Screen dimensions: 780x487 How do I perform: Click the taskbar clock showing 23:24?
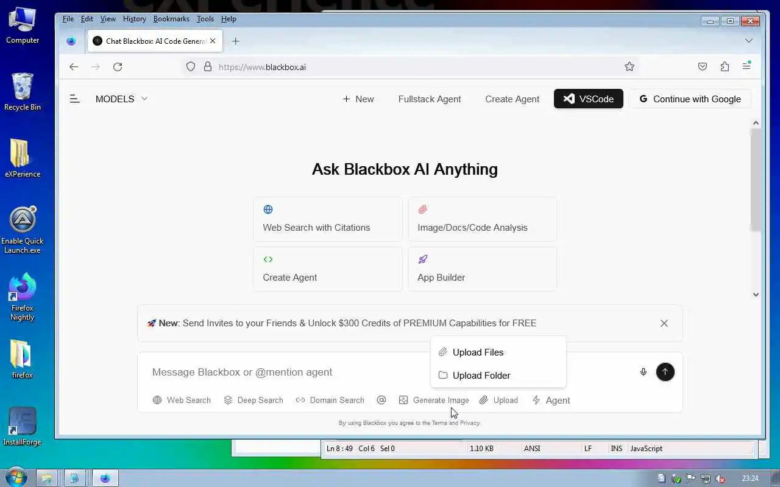[750, 478]
